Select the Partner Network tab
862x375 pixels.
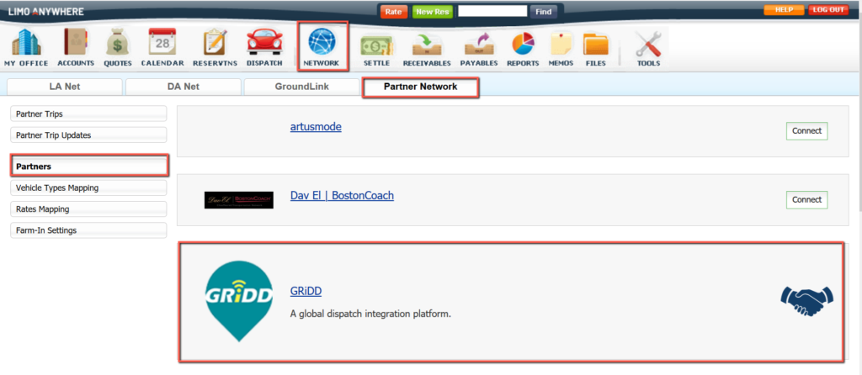pyautogui.click(x=421, y=87)
